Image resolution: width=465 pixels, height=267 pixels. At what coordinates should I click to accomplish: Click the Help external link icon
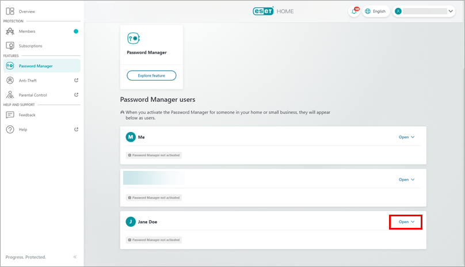point(77,129)
